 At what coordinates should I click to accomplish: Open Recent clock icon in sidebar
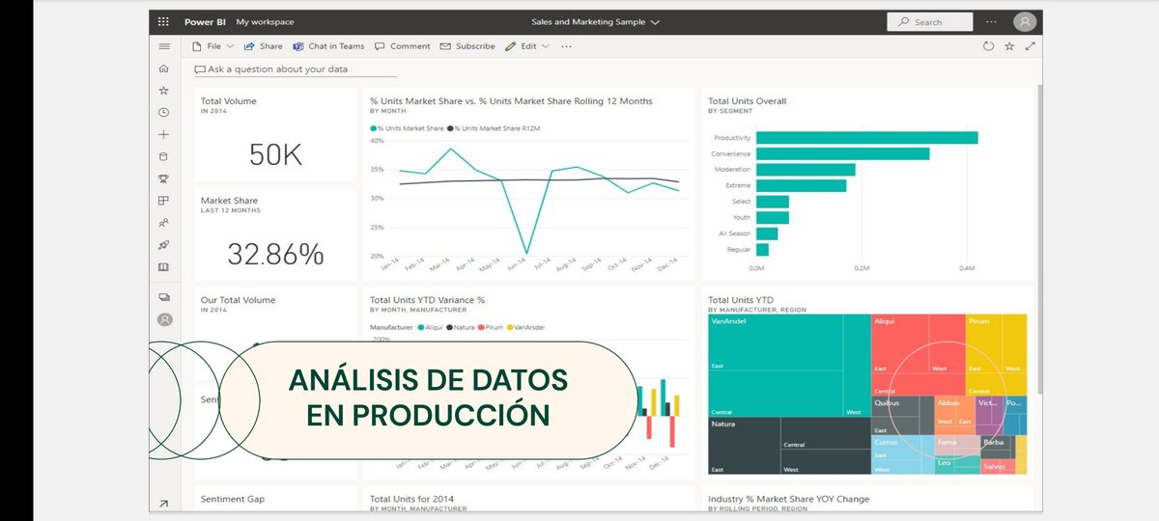(x=164, y=113)
